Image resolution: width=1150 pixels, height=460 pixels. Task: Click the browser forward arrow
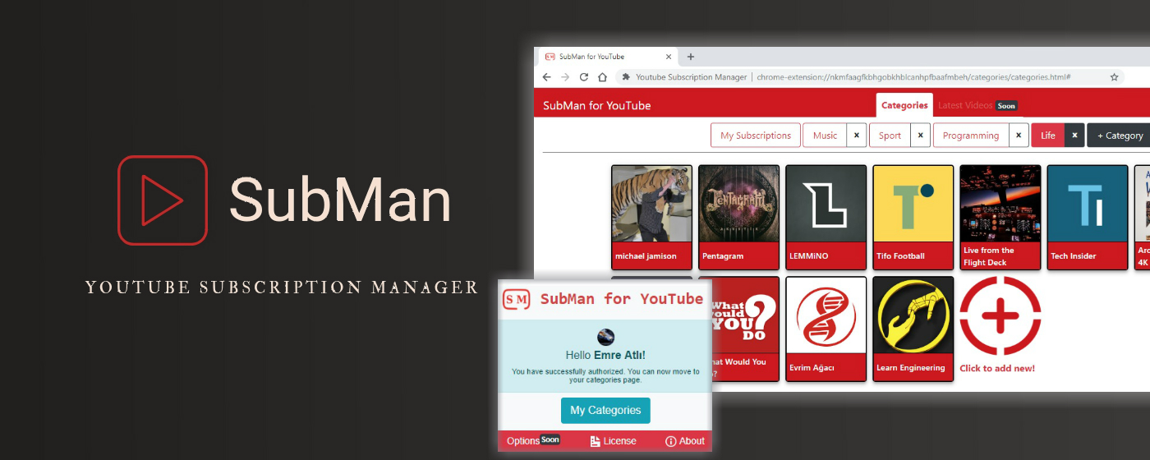coord(565,77)
